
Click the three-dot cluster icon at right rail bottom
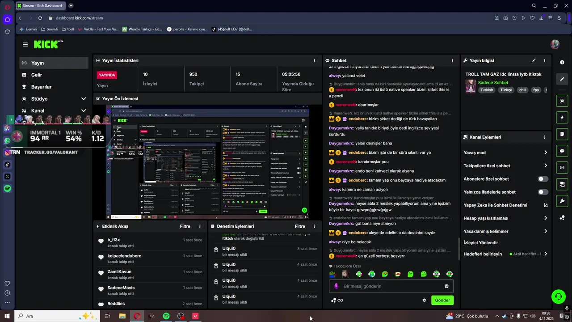pyautogui.click(x=562, y=218)
